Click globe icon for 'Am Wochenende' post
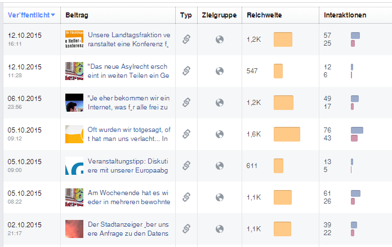The image size is (392, 247). pos(220,197)
